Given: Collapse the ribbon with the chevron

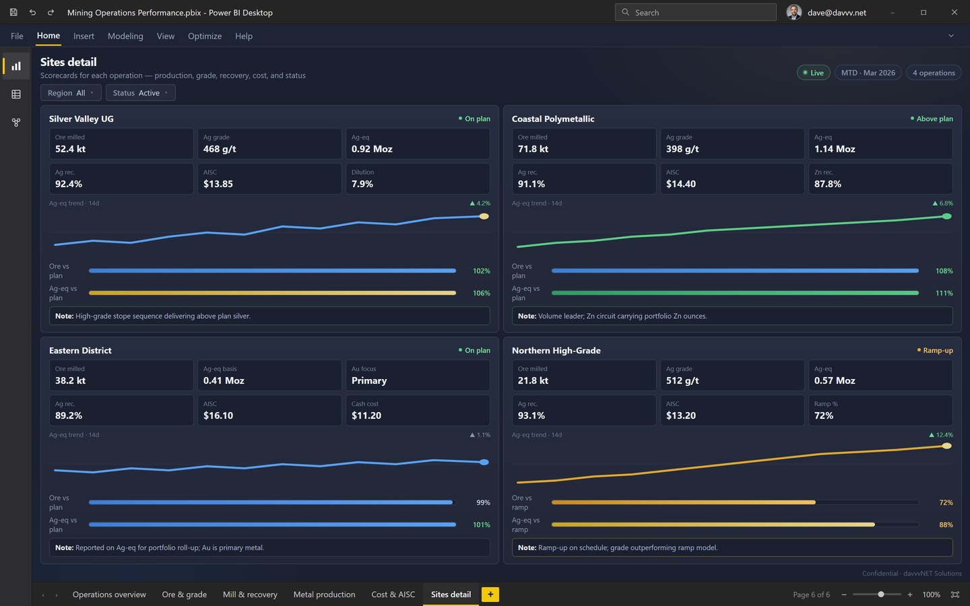Looking at the screenshot, I should 951,36.
